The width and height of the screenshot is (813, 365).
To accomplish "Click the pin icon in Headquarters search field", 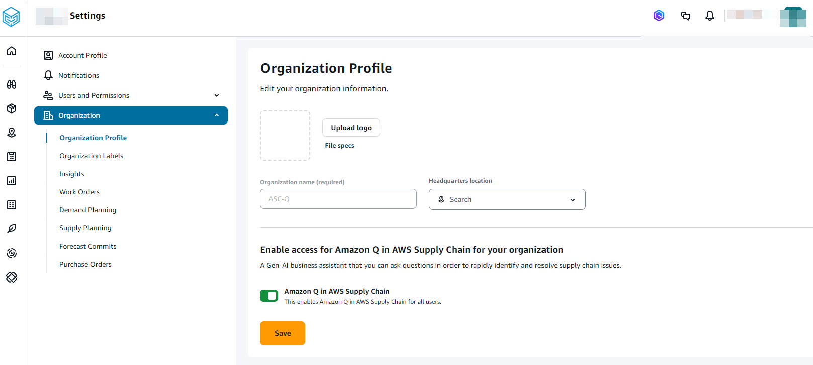I will click(441, 199).
